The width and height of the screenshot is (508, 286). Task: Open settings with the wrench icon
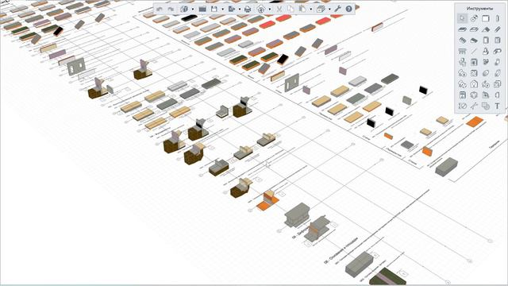click(337, 9)
